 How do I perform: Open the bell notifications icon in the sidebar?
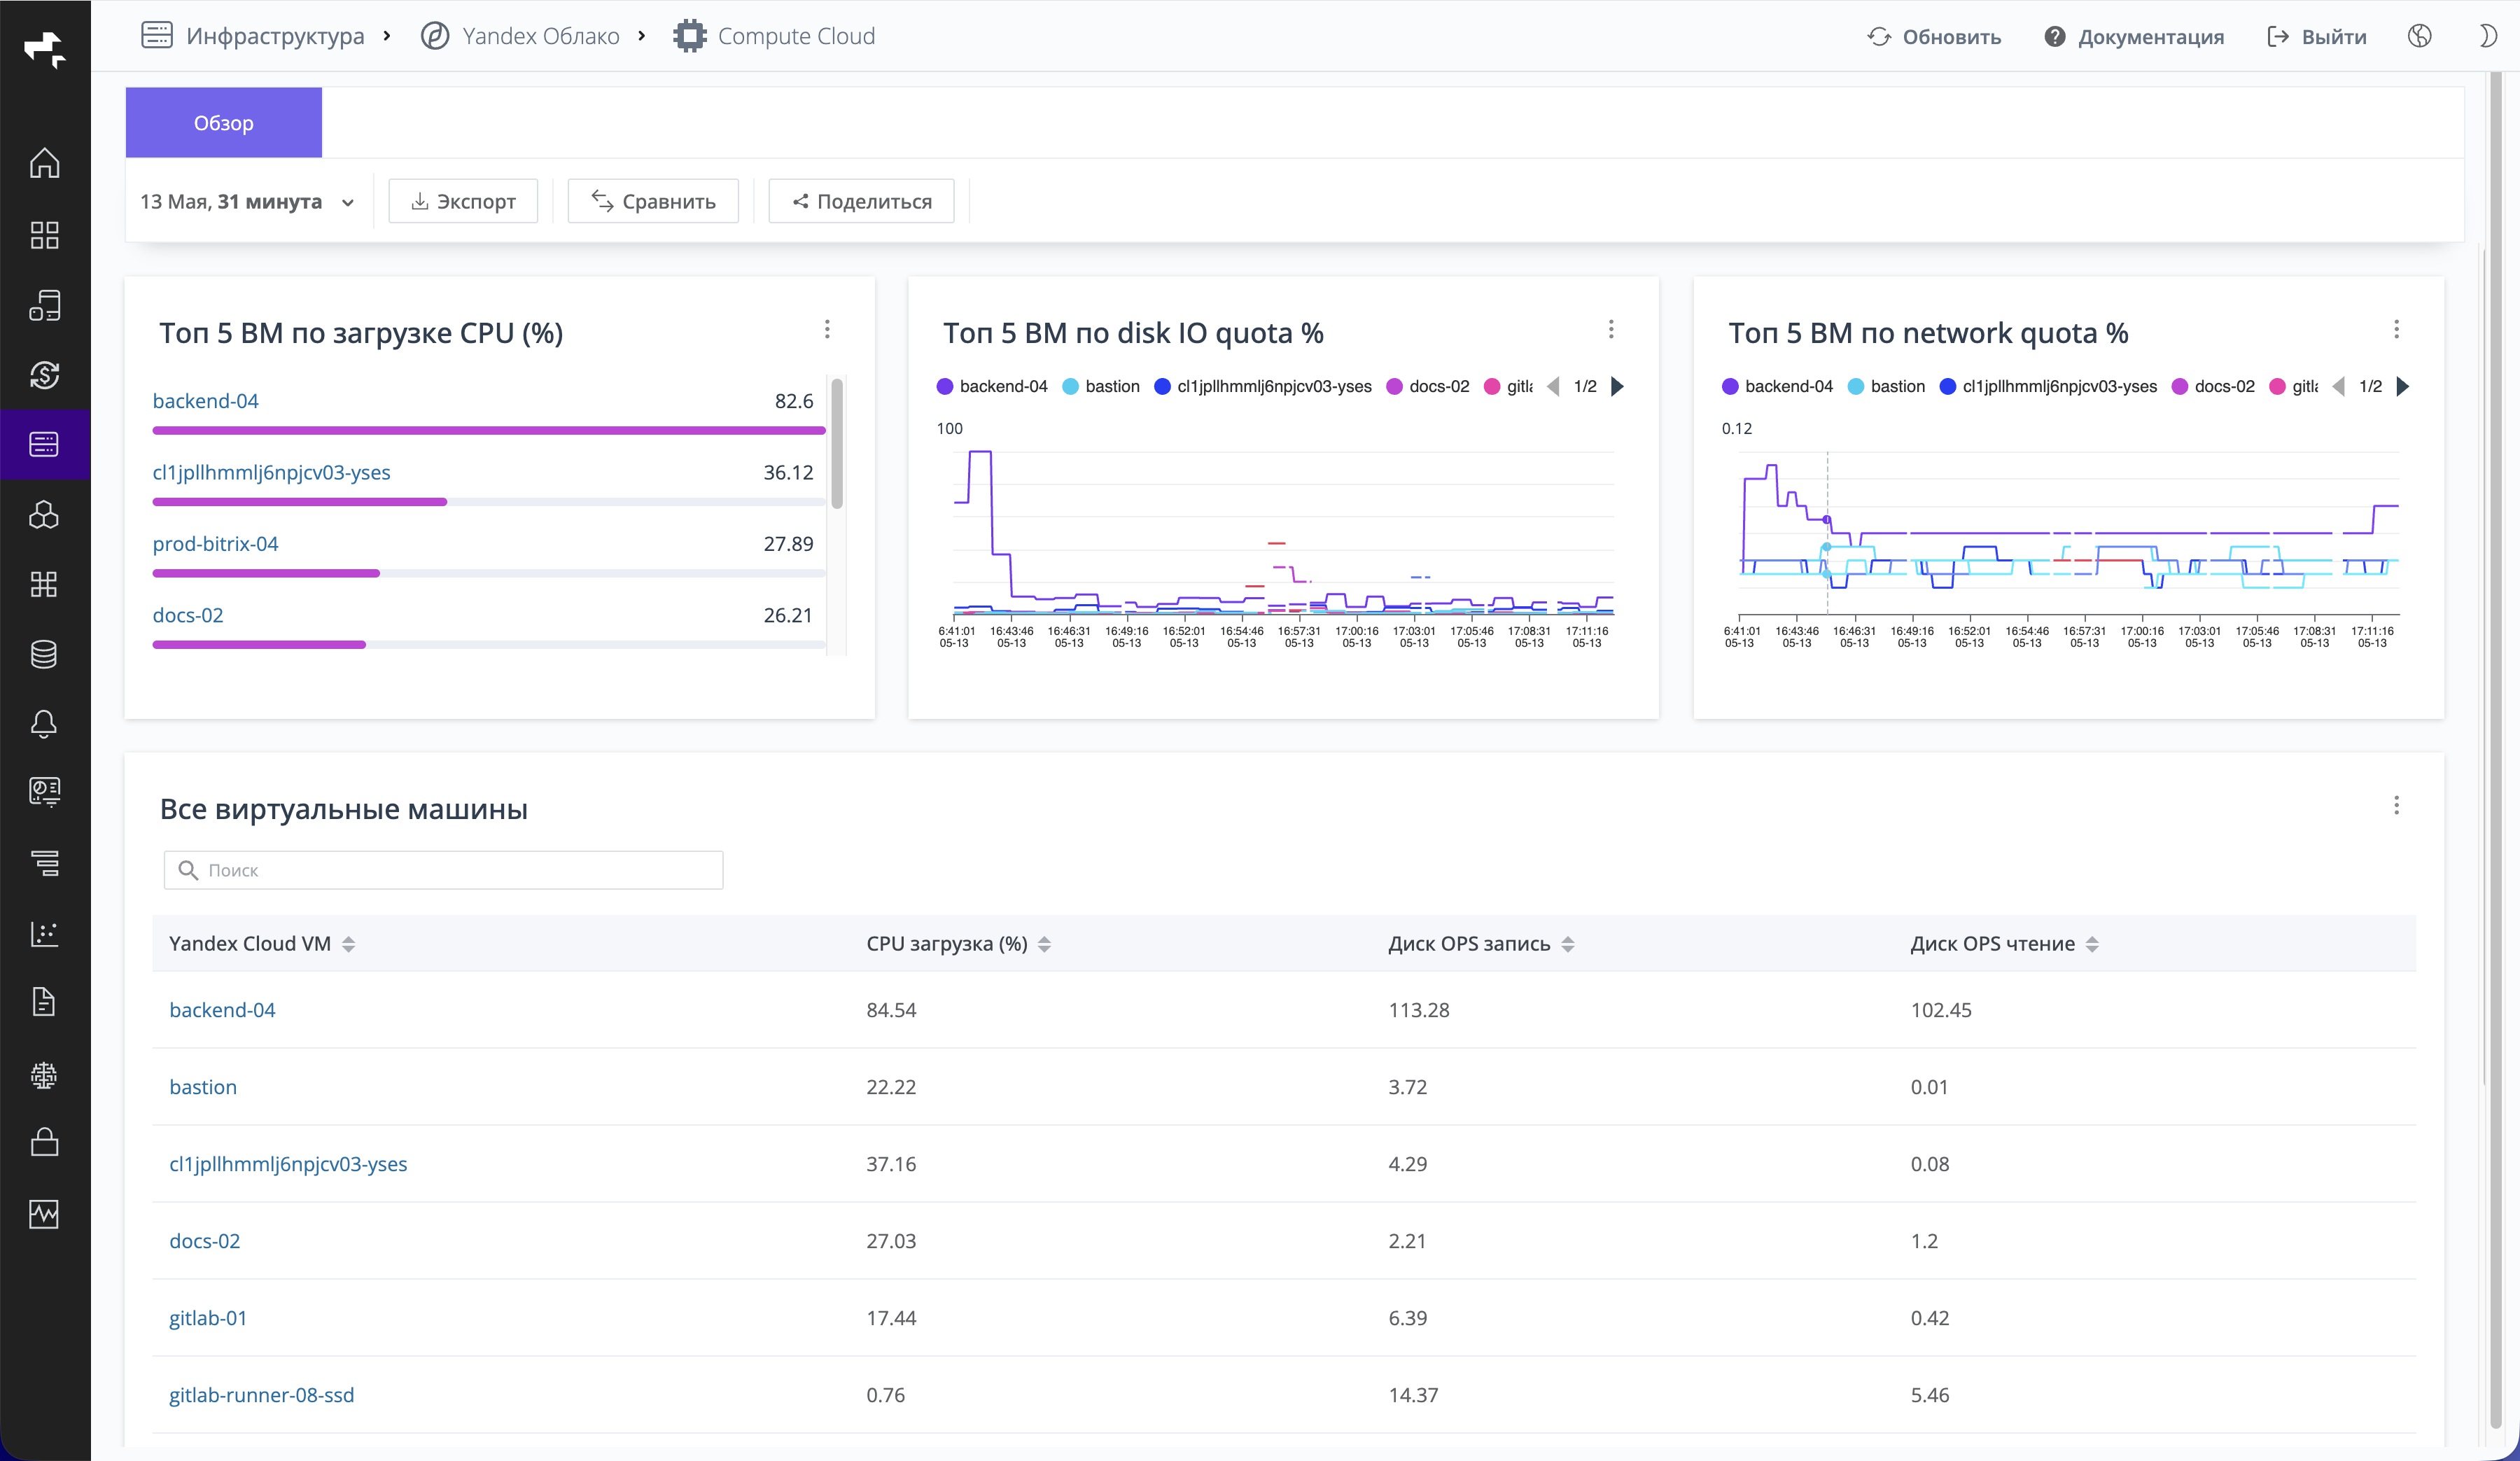click(44, 723)
